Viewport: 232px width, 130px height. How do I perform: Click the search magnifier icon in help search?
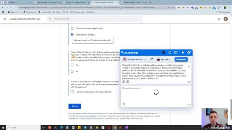tap(50, 19)
